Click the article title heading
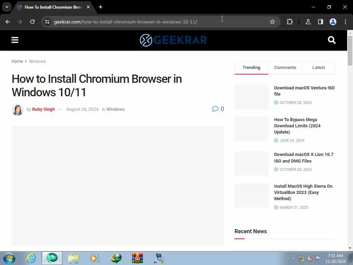The height and width of the screenshot is (265, 353). pos(97,86)
